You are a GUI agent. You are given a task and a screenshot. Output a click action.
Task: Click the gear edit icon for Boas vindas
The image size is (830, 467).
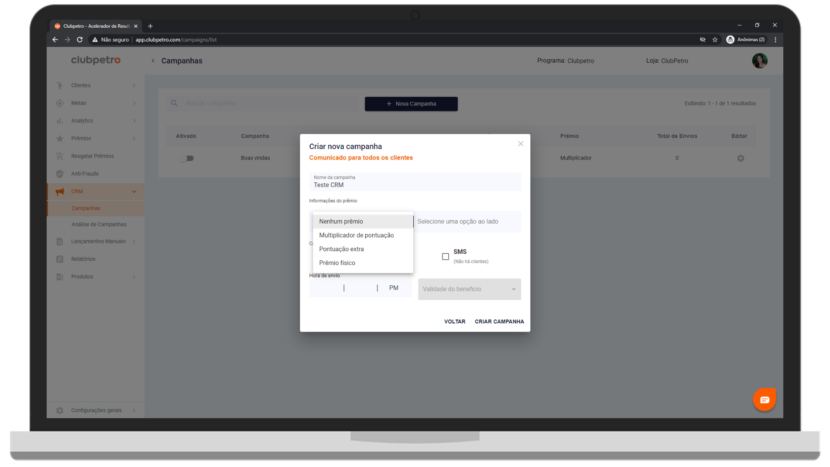pos(741,158)
